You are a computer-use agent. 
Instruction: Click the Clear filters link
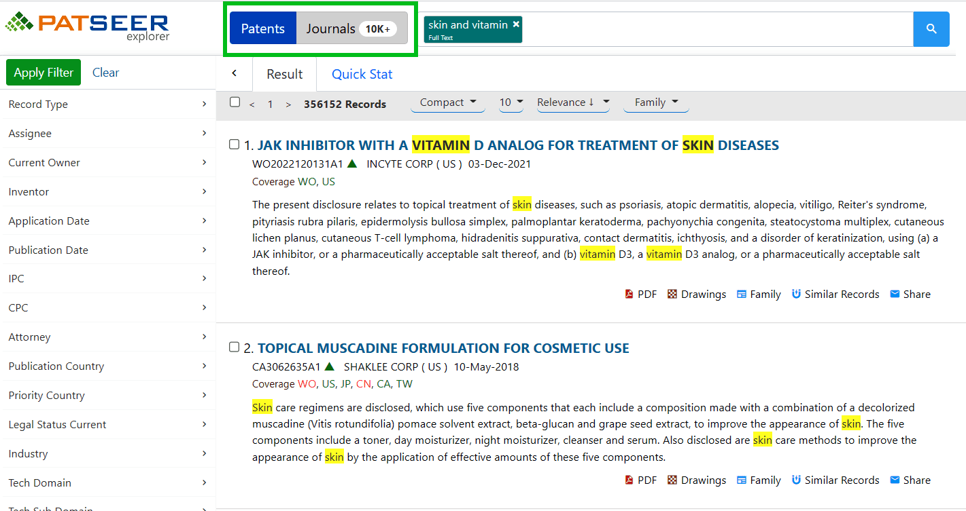coord(105,73)
